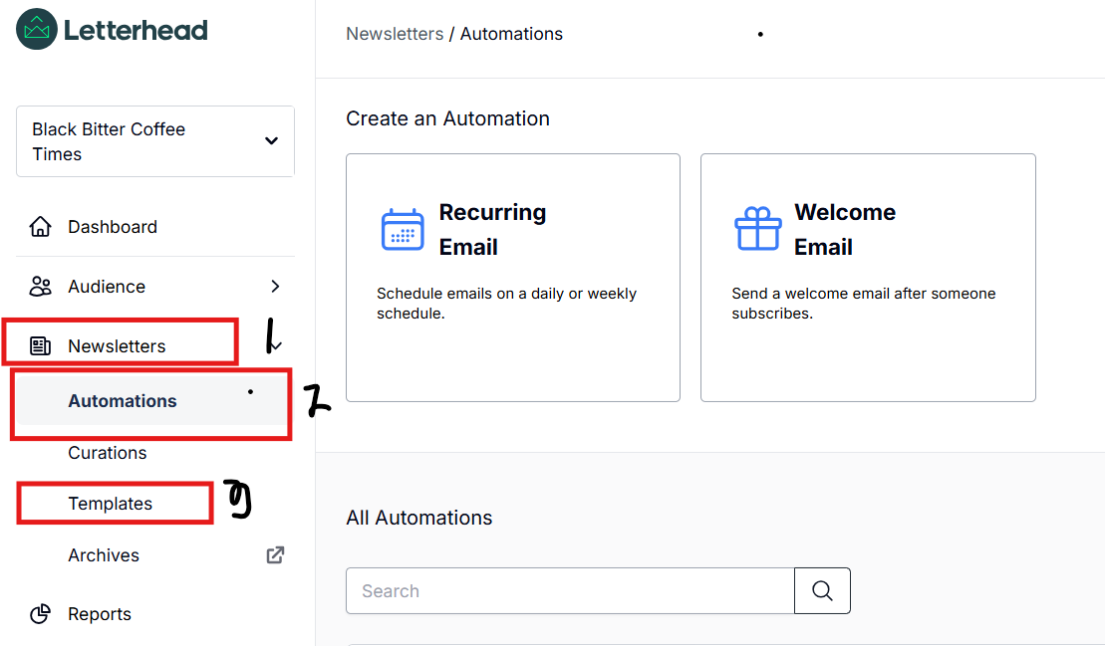Click 'Send a welcome email after someone' text
1105x646 pixels.
[x=863, y=294]
